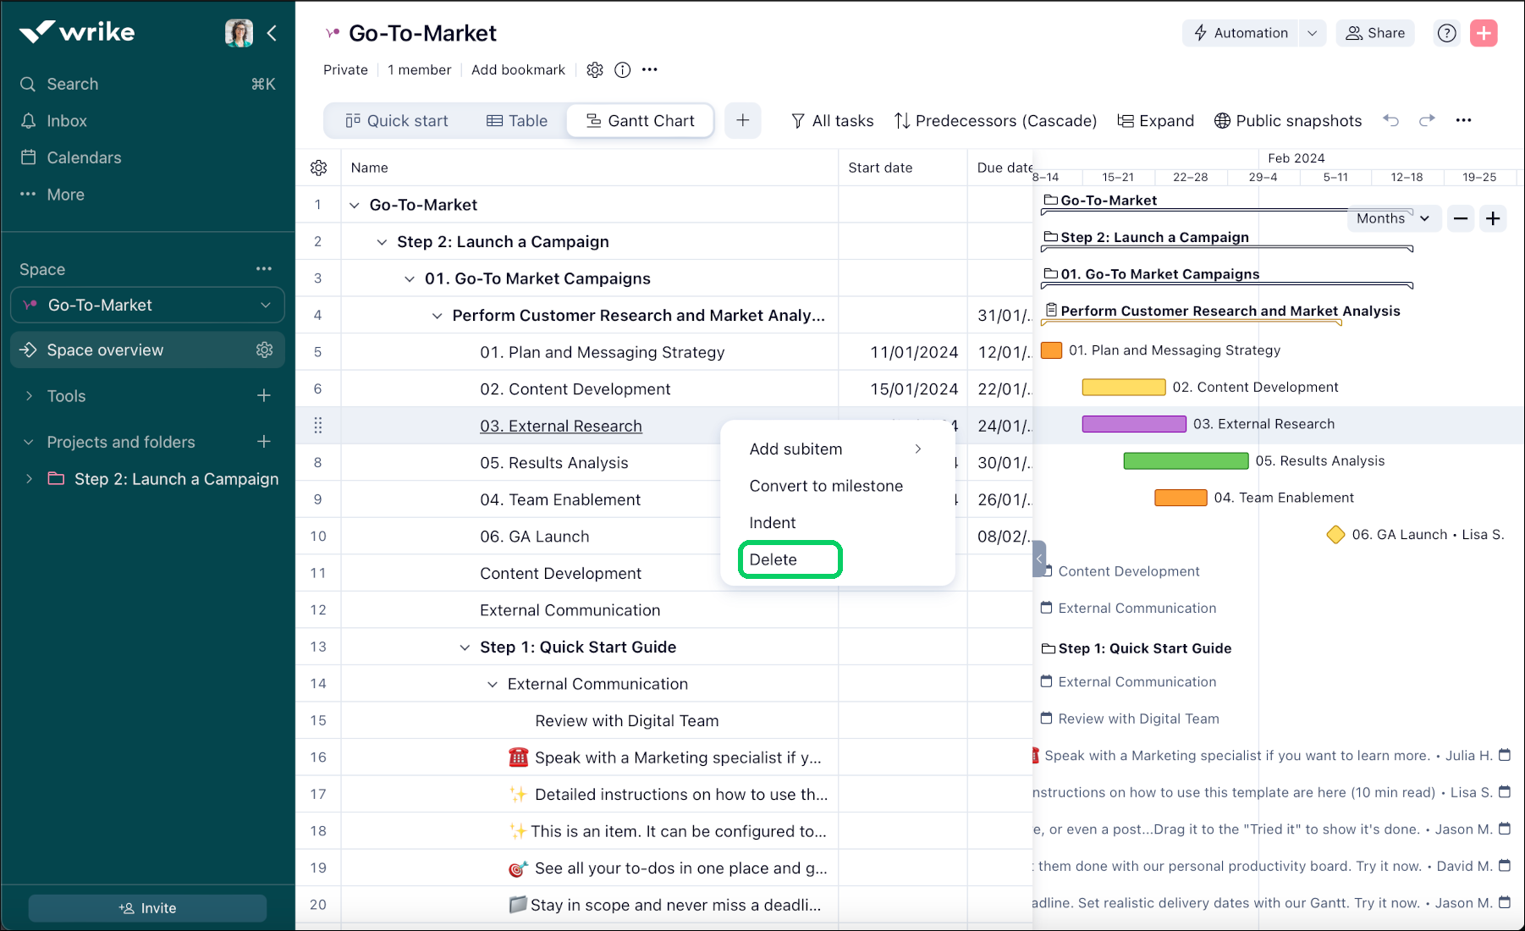The image size is (1525, 931).
Task: Click the project info icon
Action: tap(623, 70)
